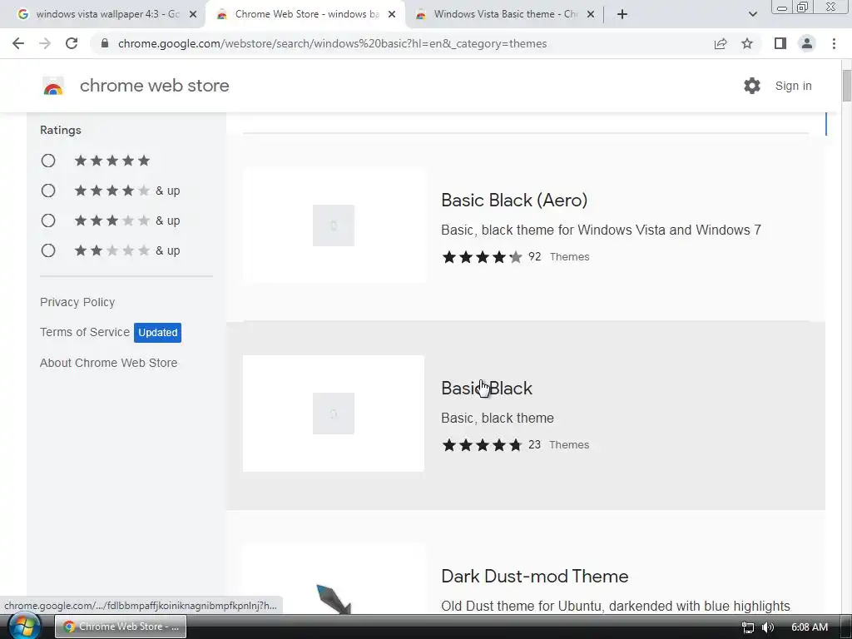Select the Chrome Web Store windows basic tab
The width and height of the screenshot is (852, 639).
tap(305, 15)
